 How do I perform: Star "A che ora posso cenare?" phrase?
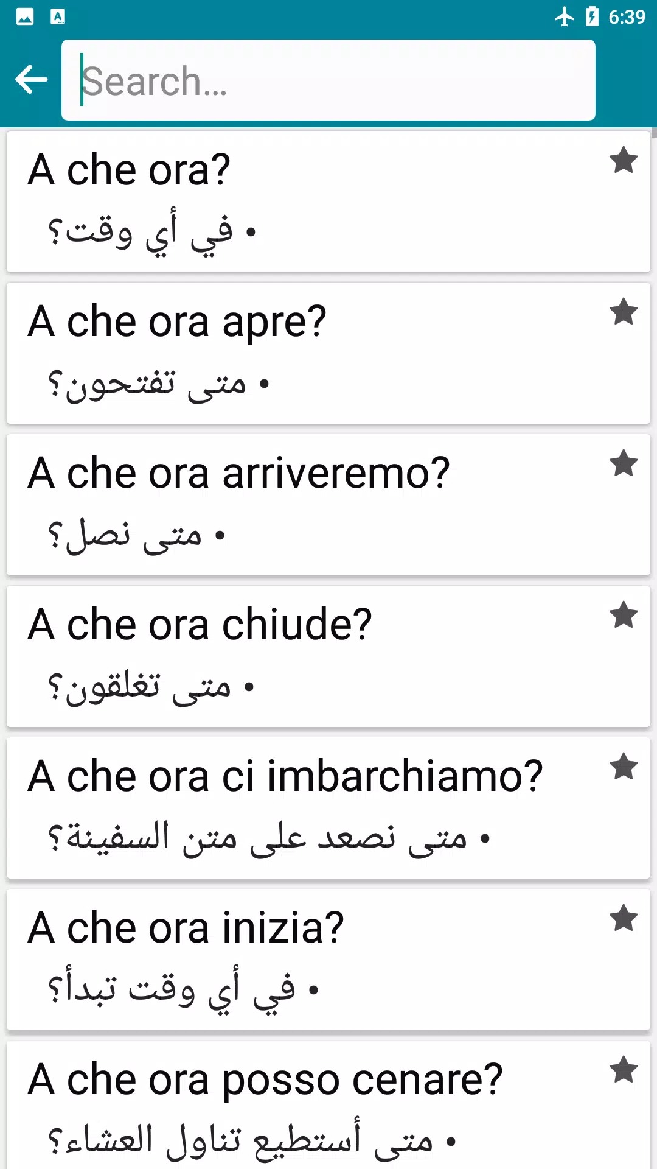[624, 1070]
